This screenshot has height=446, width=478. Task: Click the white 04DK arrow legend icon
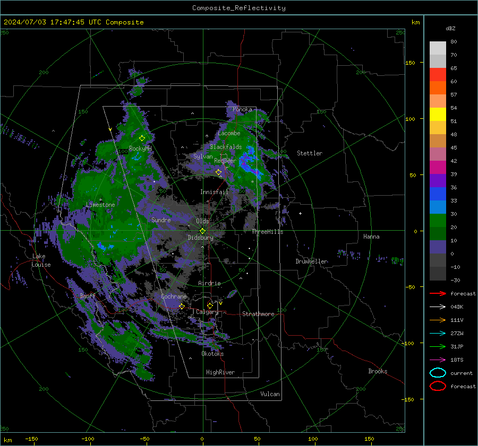click(438, 307)
